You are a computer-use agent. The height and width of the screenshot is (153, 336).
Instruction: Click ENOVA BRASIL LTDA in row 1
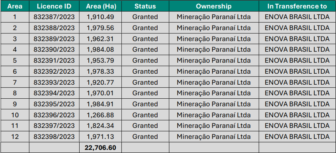click(297, 17)
